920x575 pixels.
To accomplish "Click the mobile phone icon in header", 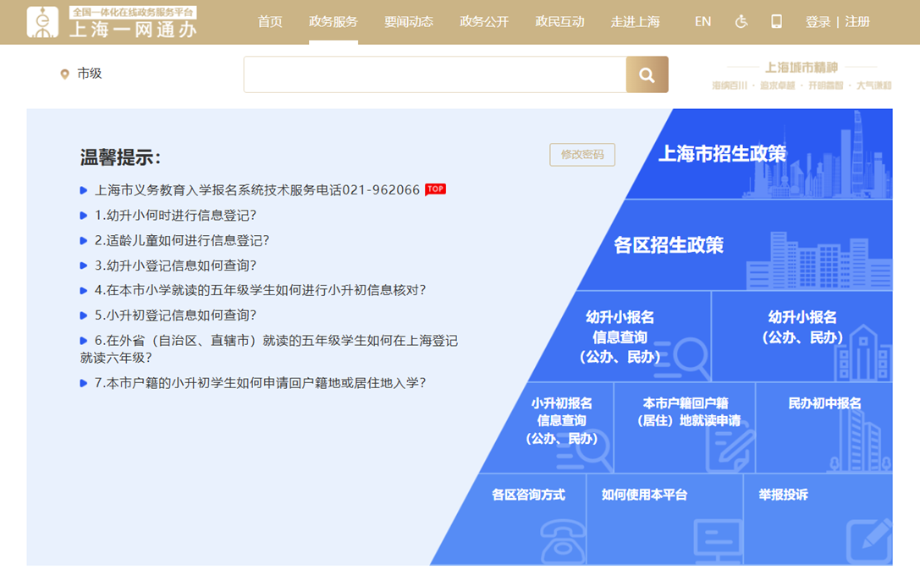I will (x=776, y=22).
